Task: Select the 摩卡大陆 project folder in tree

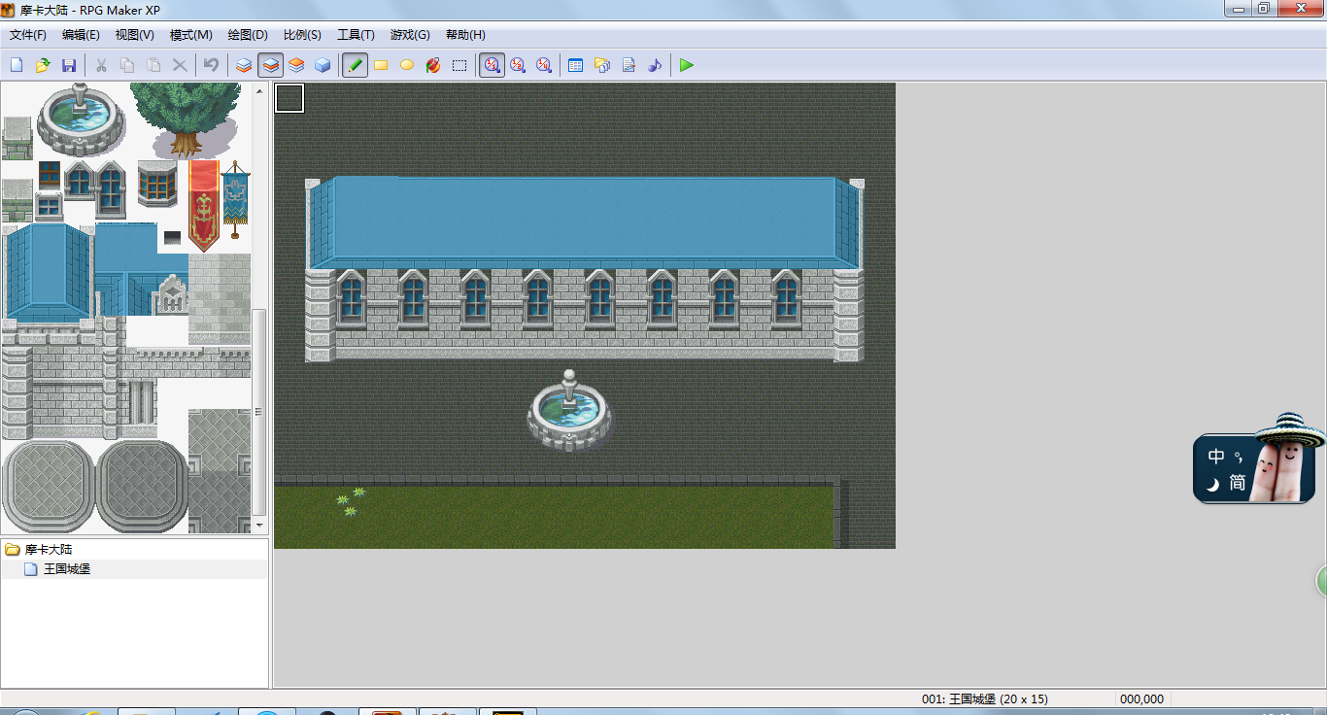Action: tap(49, 550)
